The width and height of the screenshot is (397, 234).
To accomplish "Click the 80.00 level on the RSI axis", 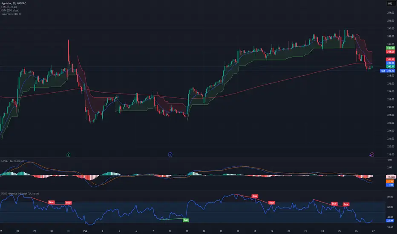I will (x=390, y=197).
